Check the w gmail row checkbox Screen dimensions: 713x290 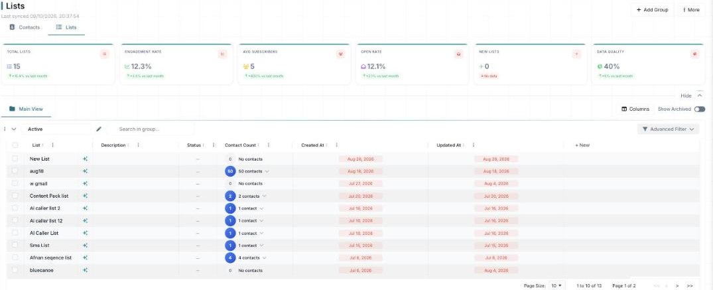(15, 183)
